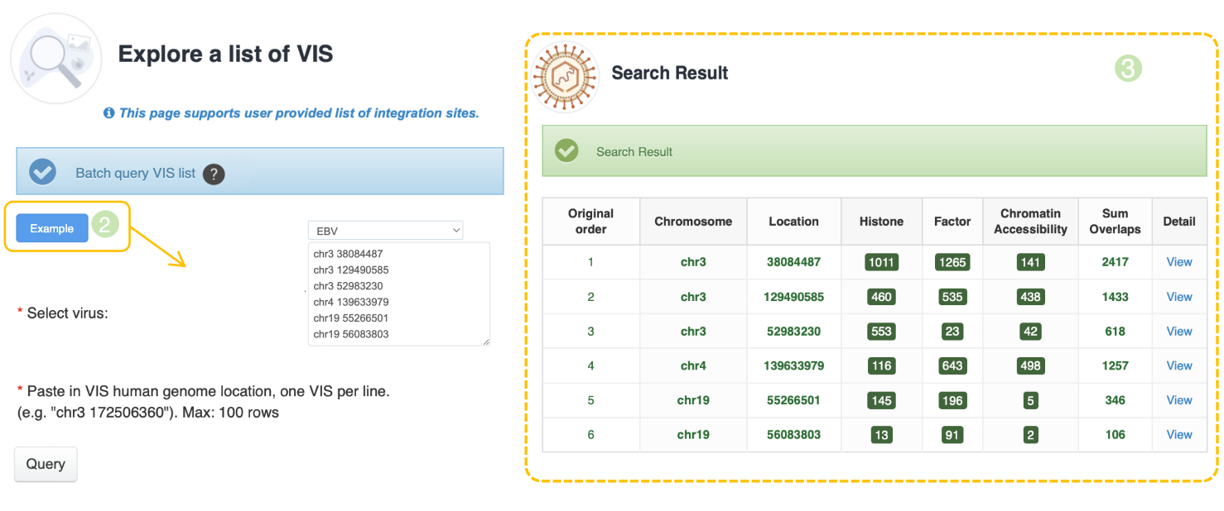Click the green step 2 circle badge
The width and height of the screenshot is (1224, 511).
(104, 225)
